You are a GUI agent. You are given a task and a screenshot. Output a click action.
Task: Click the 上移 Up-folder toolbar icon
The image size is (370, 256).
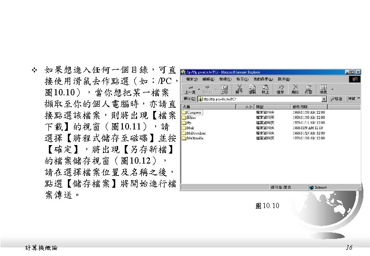224,89
